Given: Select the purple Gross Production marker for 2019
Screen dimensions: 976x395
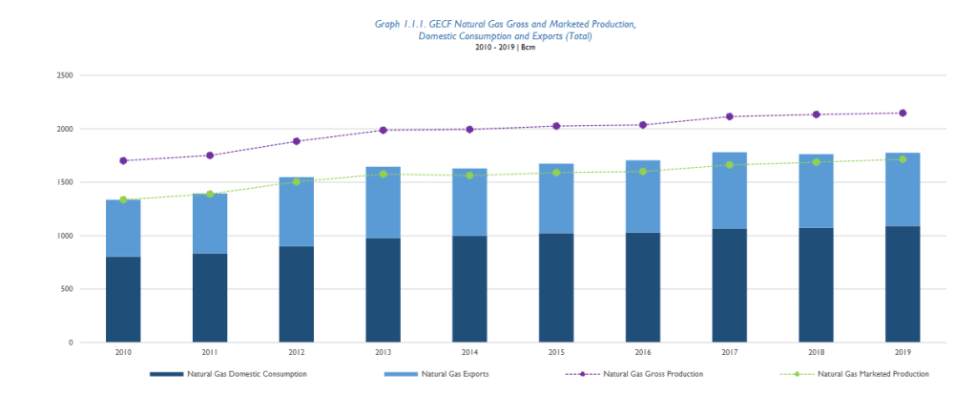Looking at the screenshot, I should point(903,114).
